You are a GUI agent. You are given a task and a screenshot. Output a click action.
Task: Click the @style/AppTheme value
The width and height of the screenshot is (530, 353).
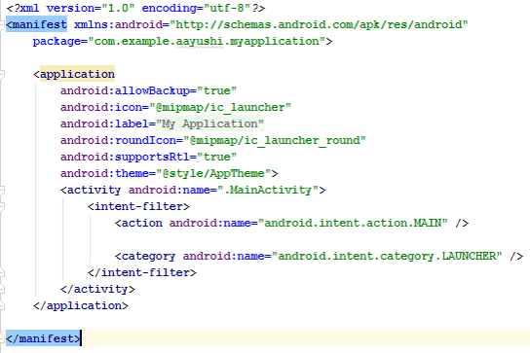(x=213, y=173)
